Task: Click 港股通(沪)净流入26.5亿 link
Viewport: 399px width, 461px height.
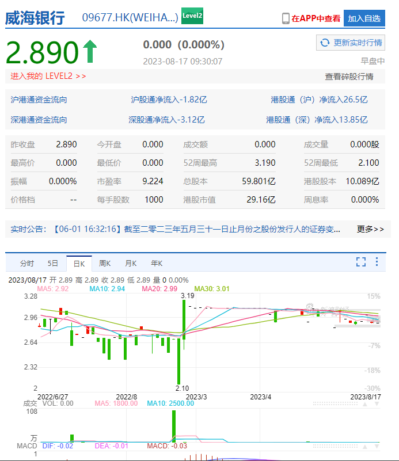Action: pyautogui.click(x=319, y=100)
